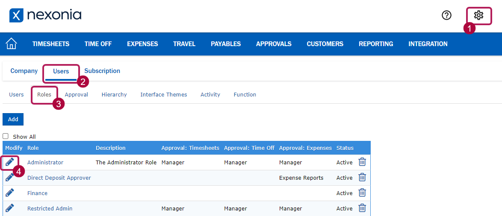The height and width of the screenshot is (216, 502).
Task: Open the Restricted Admin role link
Action: 50,208
